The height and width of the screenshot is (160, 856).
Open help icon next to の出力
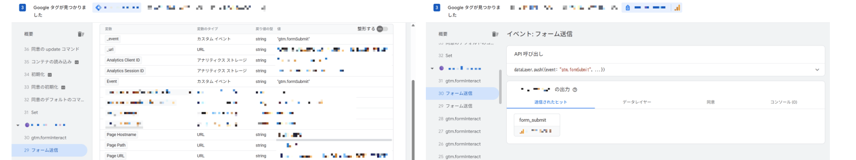pyautogui.click(x=575, y=90)
